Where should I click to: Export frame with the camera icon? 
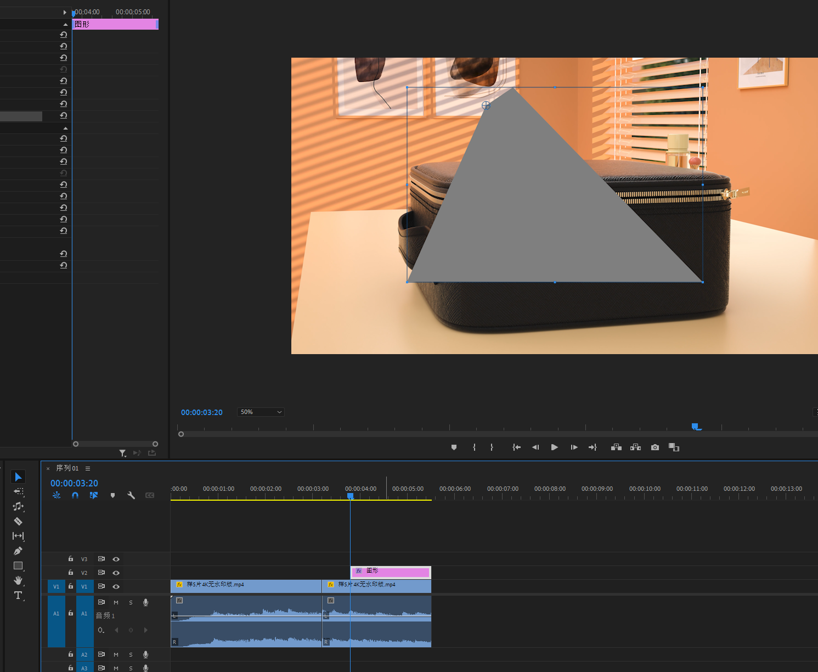tap(655, 447)
